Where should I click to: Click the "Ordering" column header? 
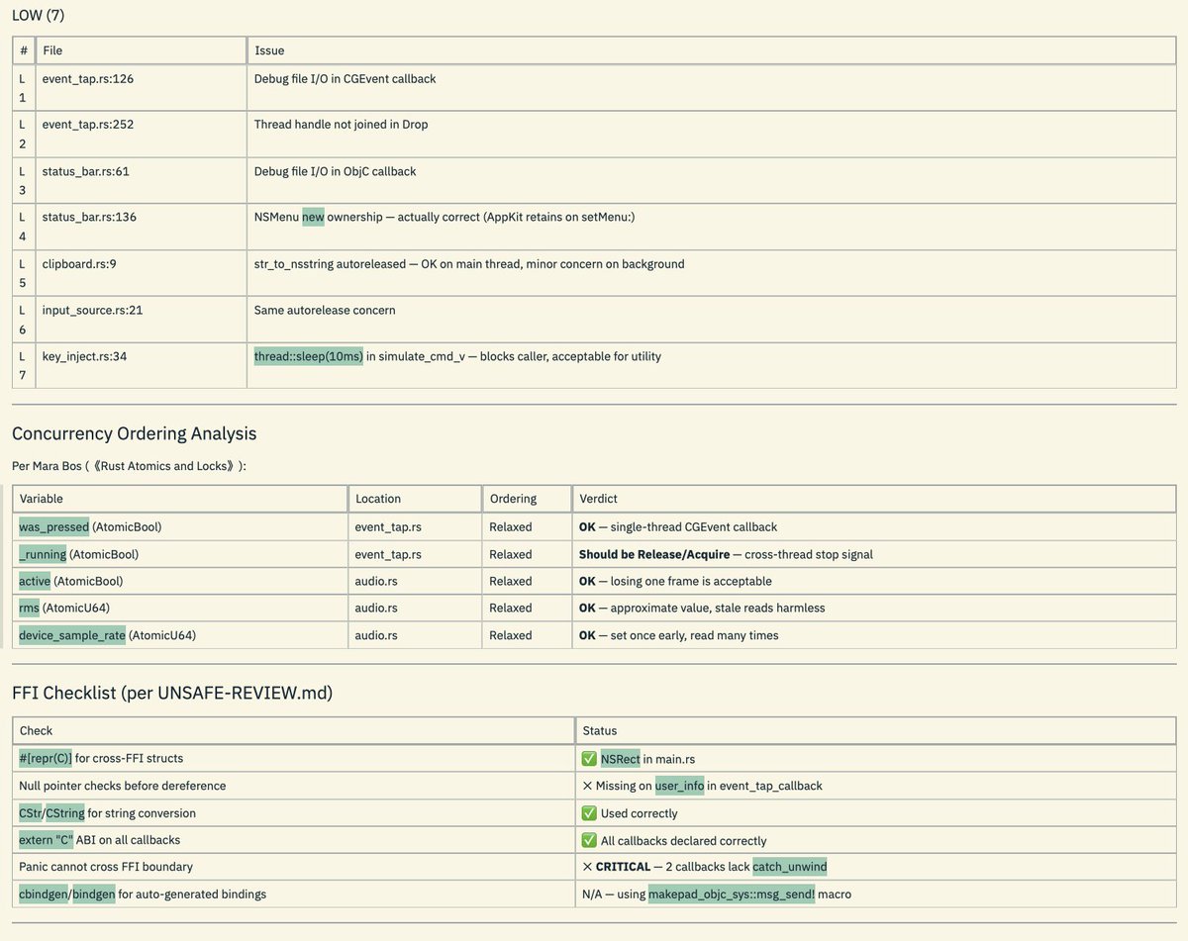[513, 499]
